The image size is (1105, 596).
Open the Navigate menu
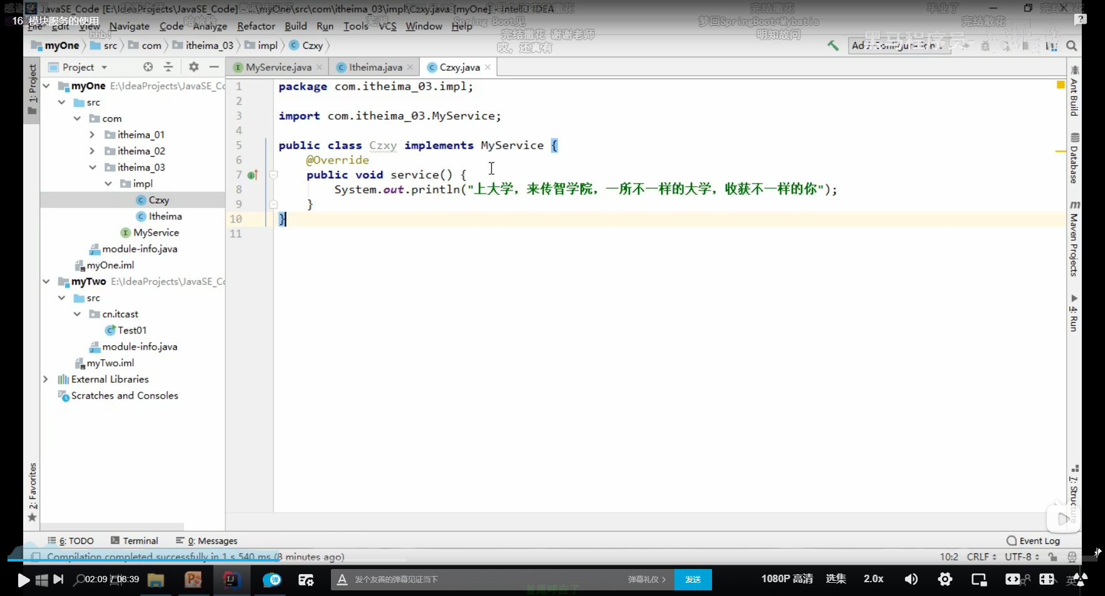click(129, 26)
